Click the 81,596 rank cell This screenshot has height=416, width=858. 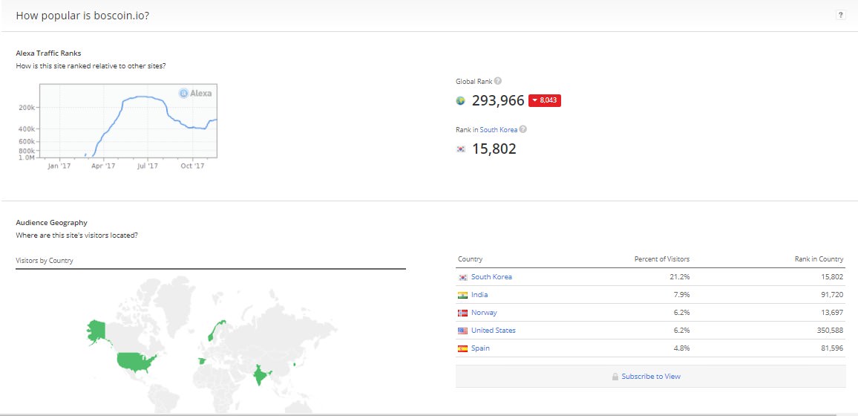coord(832,348)
